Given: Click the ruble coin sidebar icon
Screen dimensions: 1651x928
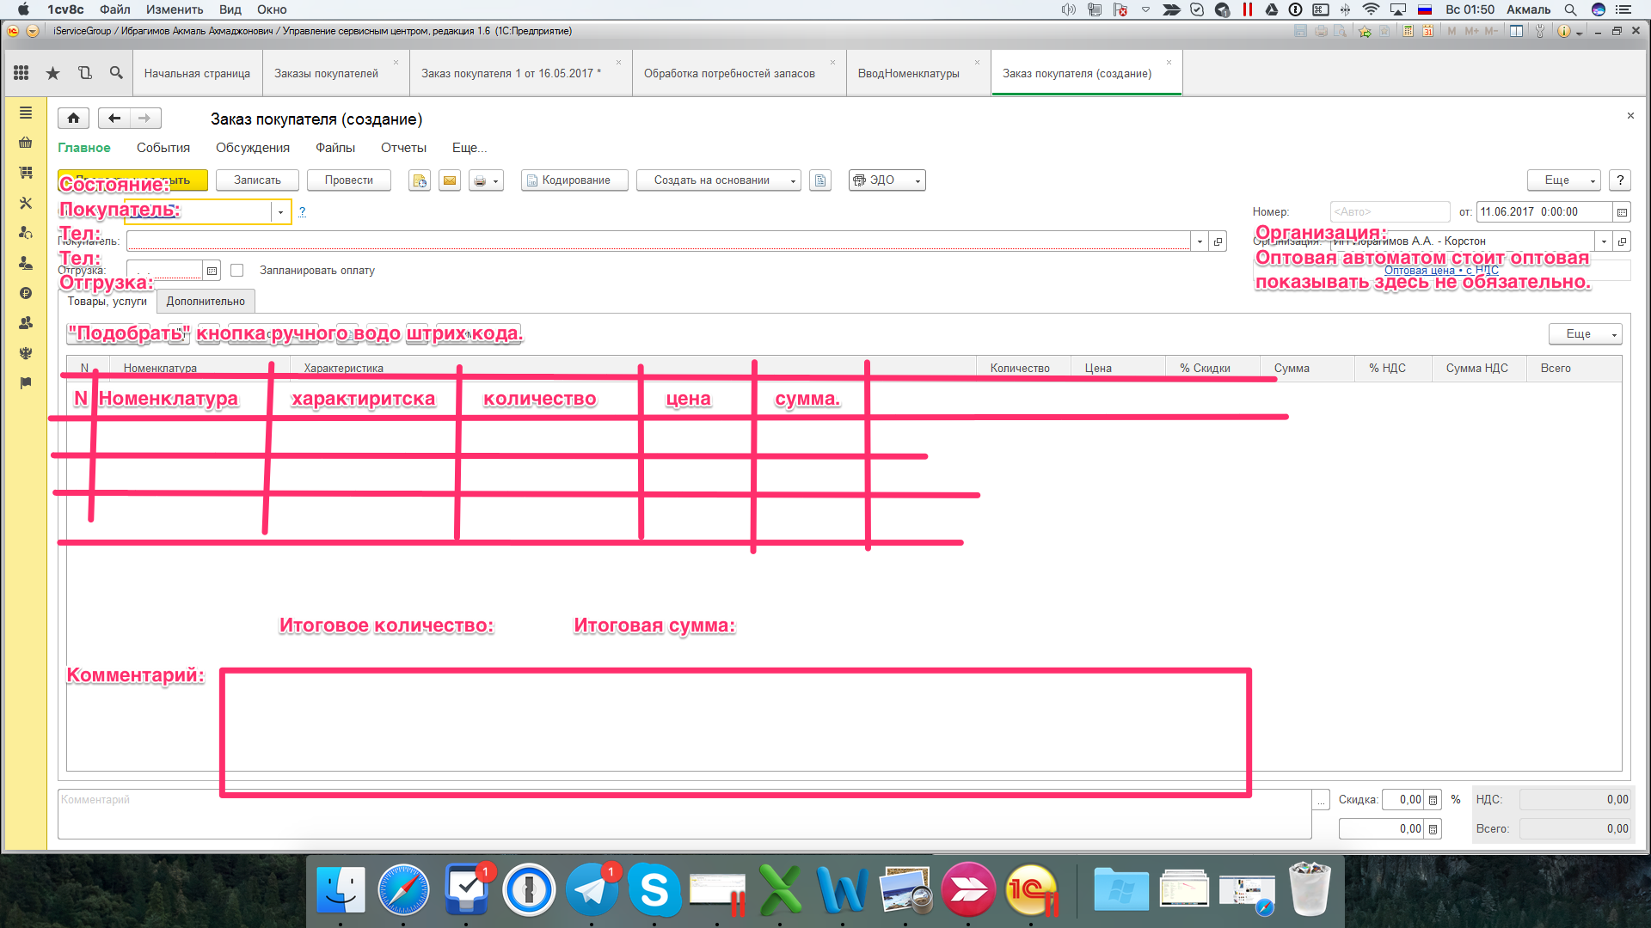Looking at the screenshot, I should point(26,293).
